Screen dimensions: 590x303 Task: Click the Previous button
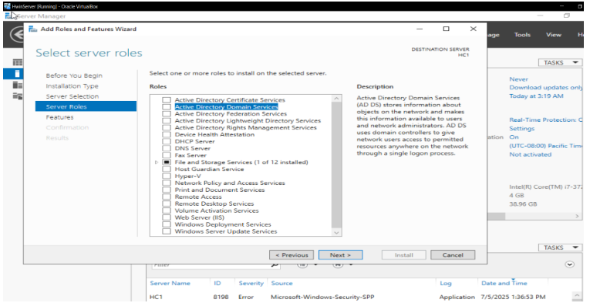point(292,255)
